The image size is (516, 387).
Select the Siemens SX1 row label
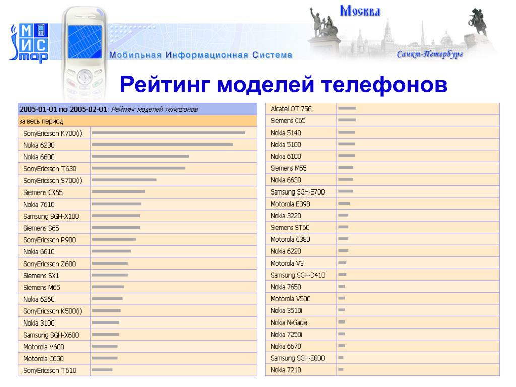click(41, 276)
